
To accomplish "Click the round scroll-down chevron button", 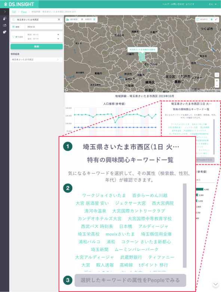I will pos(216,284).
